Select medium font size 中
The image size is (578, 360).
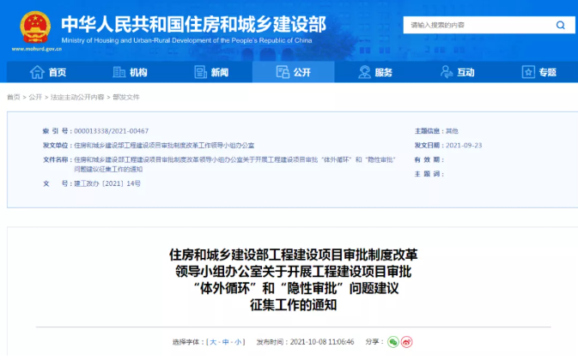[225, 341]
